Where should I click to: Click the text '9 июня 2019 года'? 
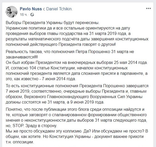tap(87, 102)
